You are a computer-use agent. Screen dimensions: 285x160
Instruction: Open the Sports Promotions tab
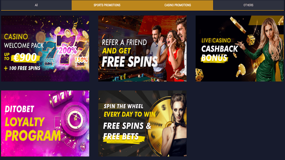coord(107,5)
